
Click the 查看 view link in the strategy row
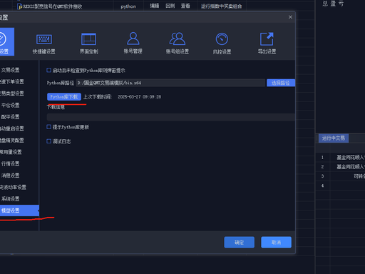coord(185,6)
